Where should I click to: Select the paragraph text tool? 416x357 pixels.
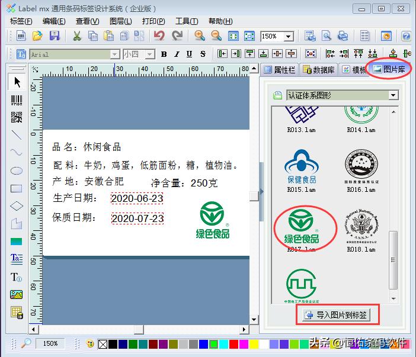click(17, 259)
